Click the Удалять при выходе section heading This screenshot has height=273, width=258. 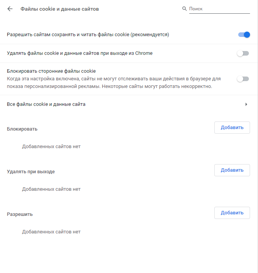[31, 172]
